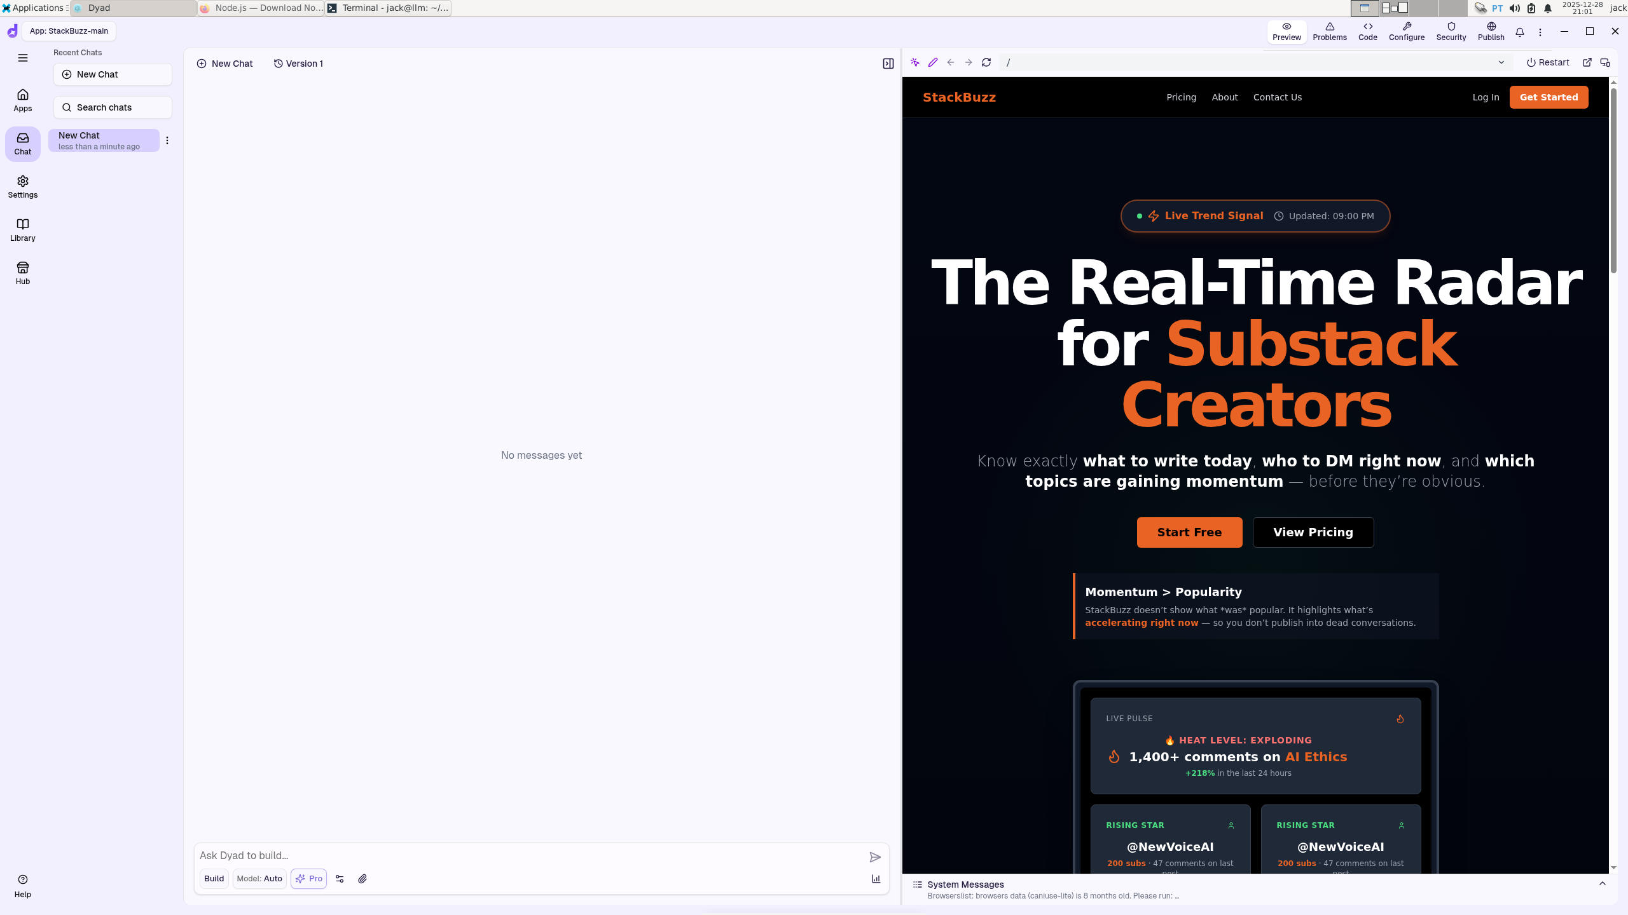Toggle the preview panel collapse button
The width and height of the screenshot is (1628, 915).
(x=888, y=64)
